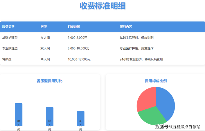205x131 pixels.
Task: Click the 10,000-12,000元 fee cell
Action: click(x=79, y=59)
